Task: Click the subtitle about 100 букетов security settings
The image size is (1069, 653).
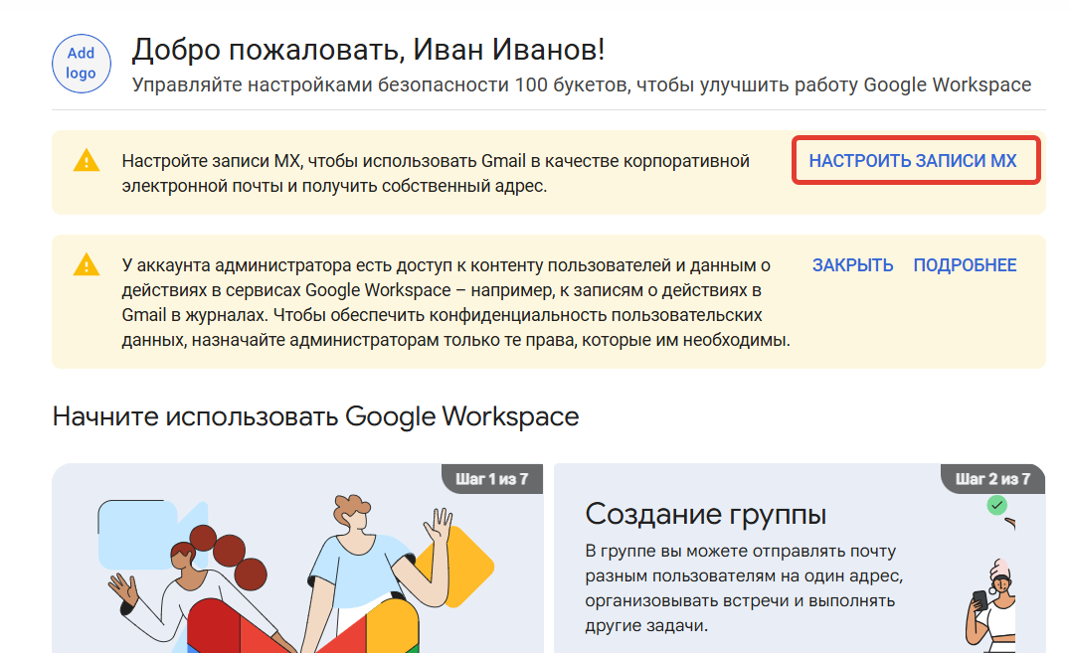Action: coord(582,85)
